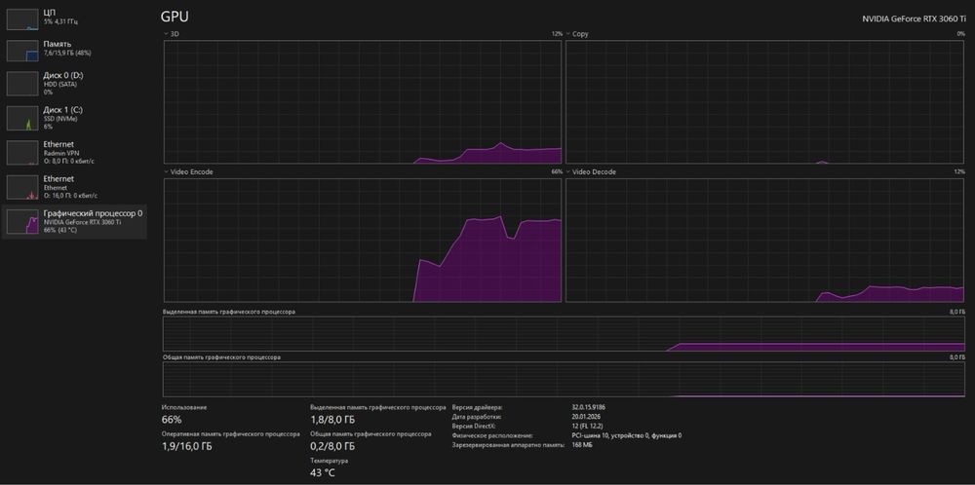Click the Video Decode usage graph

click(764, 241)
